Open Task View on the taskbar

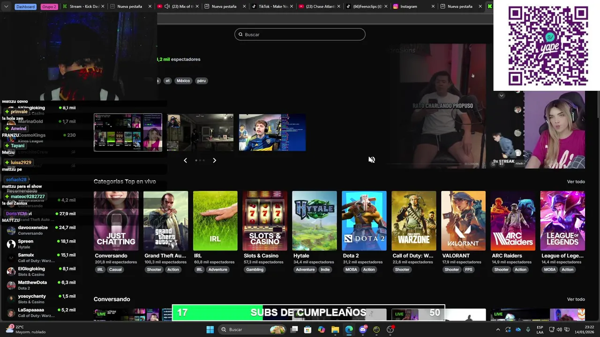[x=294, y=330]
